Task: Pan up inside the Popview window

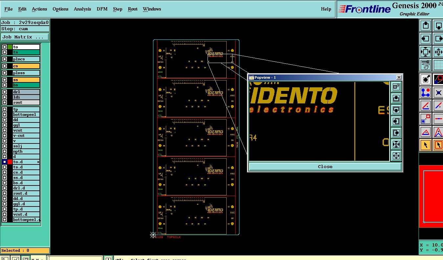Action: (396, 98)
